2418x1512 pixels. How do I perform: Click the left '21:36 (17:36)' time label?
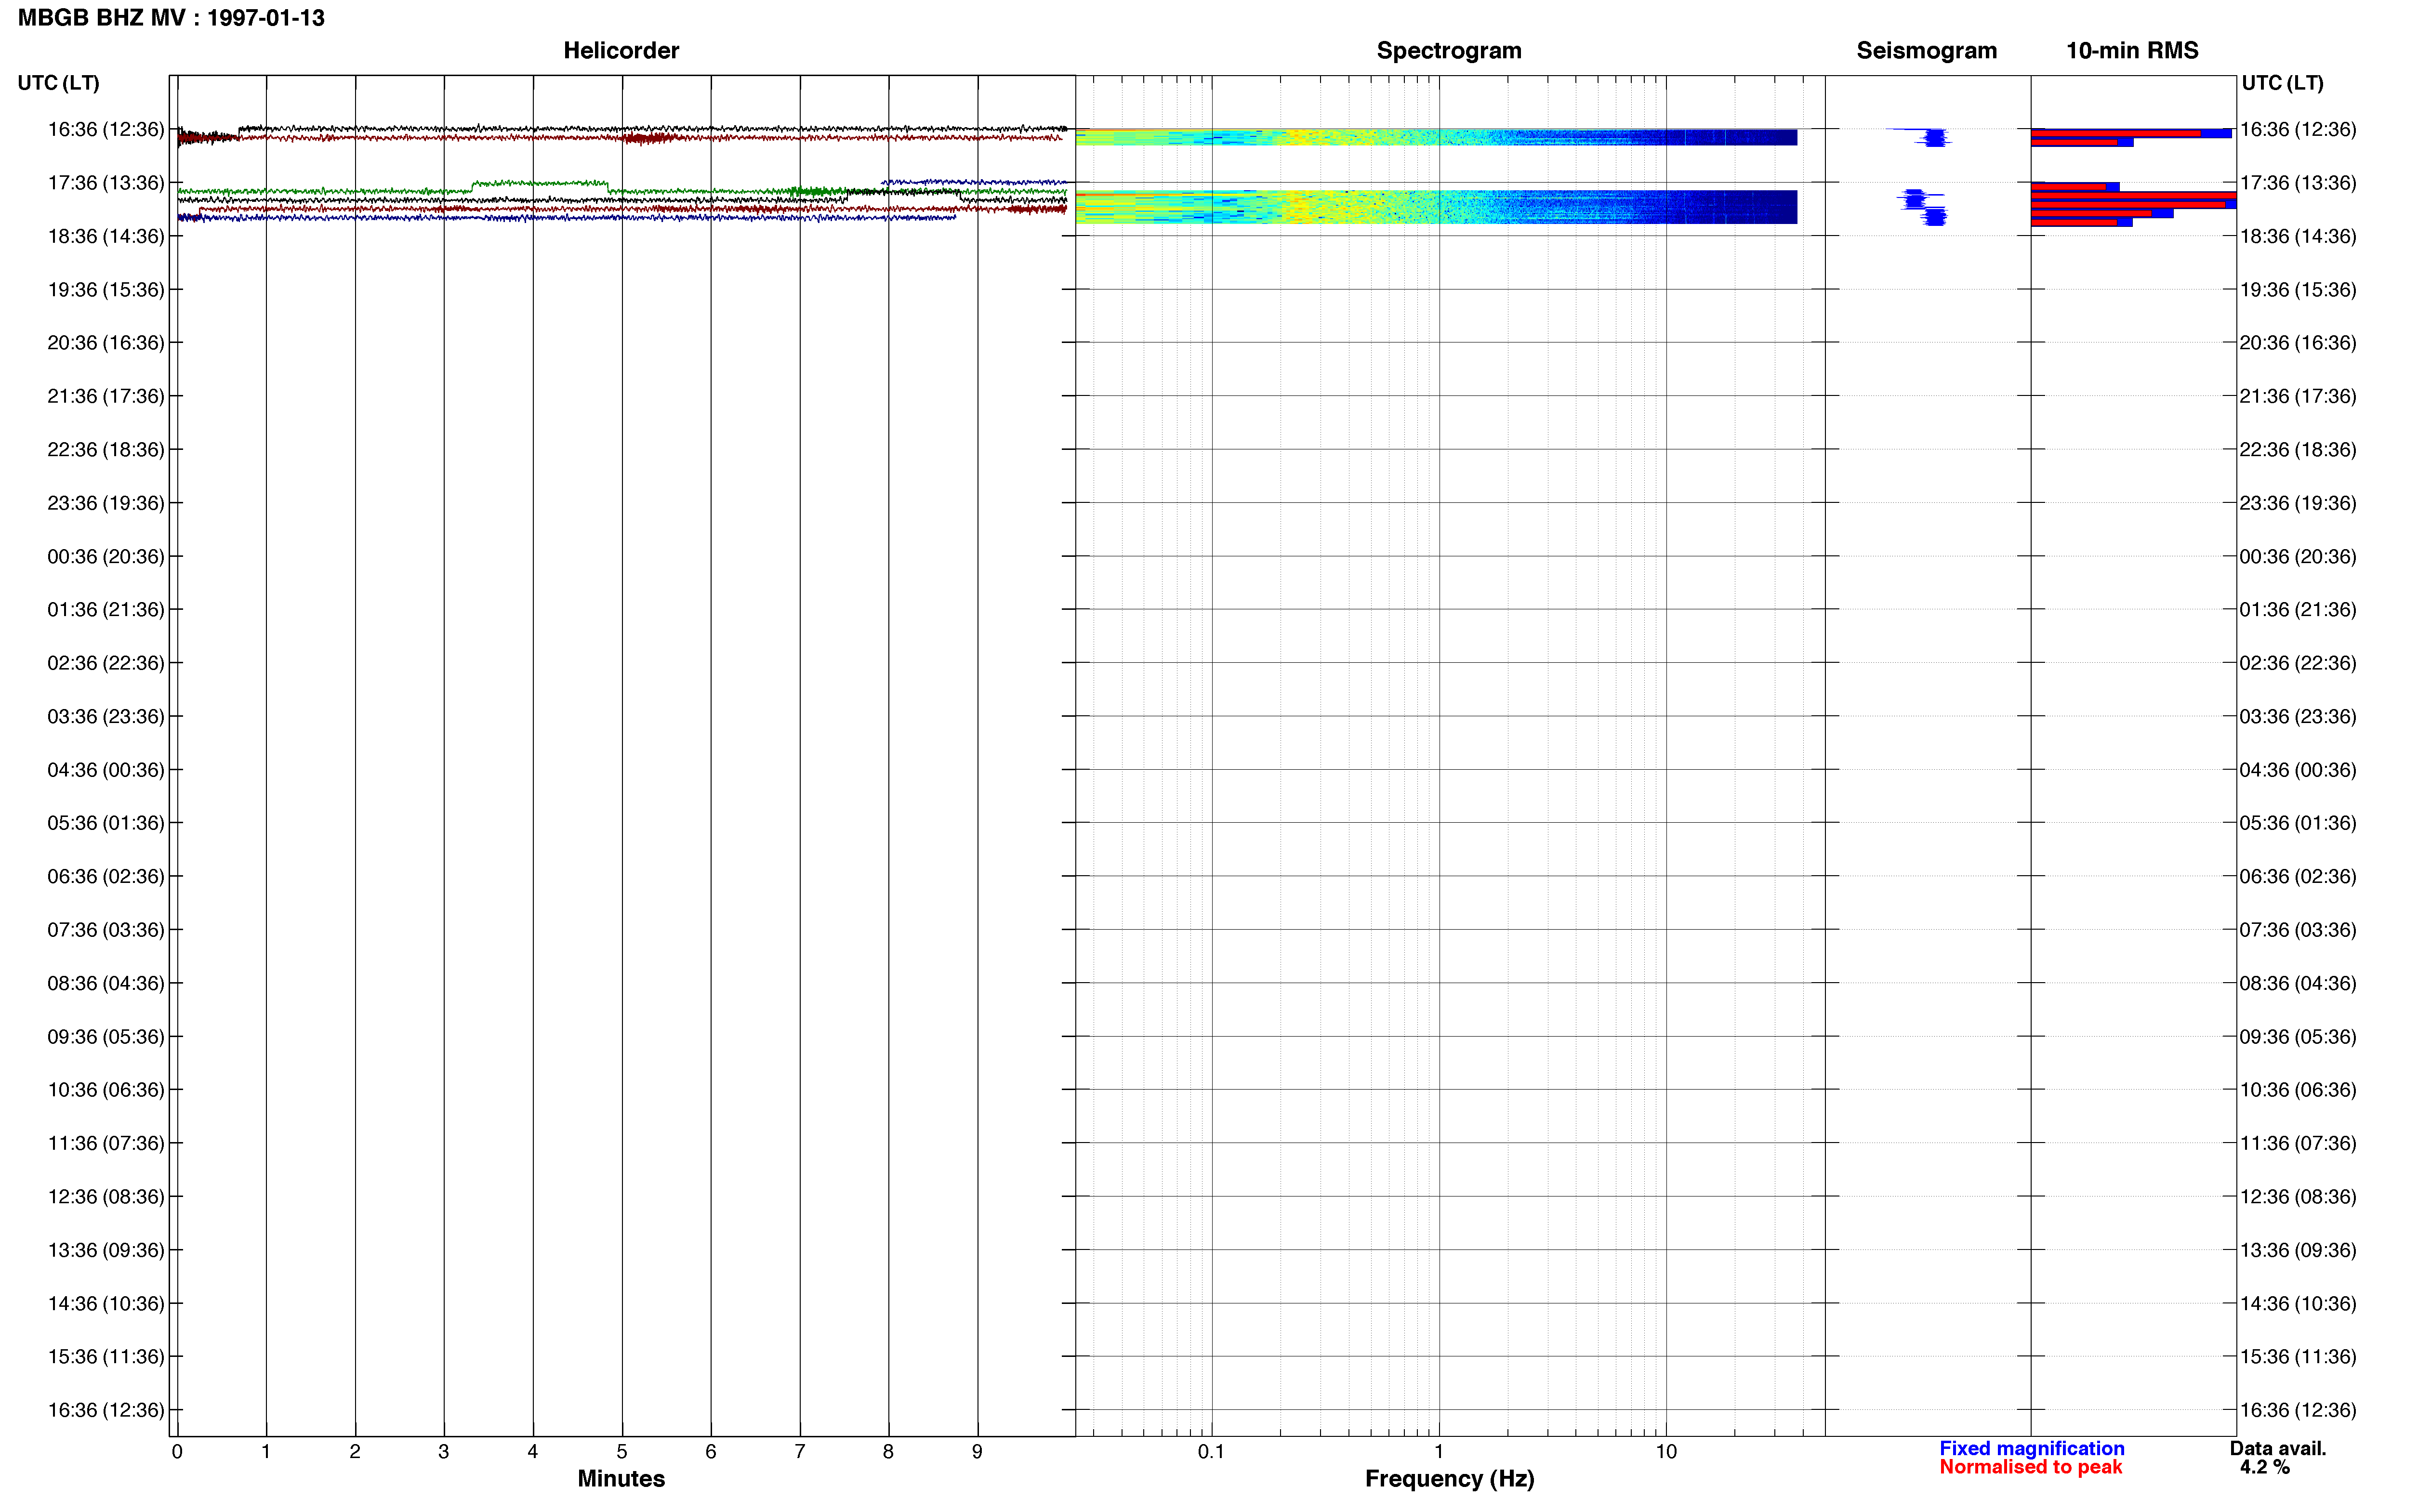click(x=106, y=396)
